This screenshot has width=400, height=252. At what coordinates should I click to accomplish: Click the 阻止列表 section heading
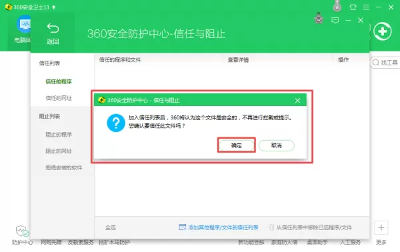(49, 116)
